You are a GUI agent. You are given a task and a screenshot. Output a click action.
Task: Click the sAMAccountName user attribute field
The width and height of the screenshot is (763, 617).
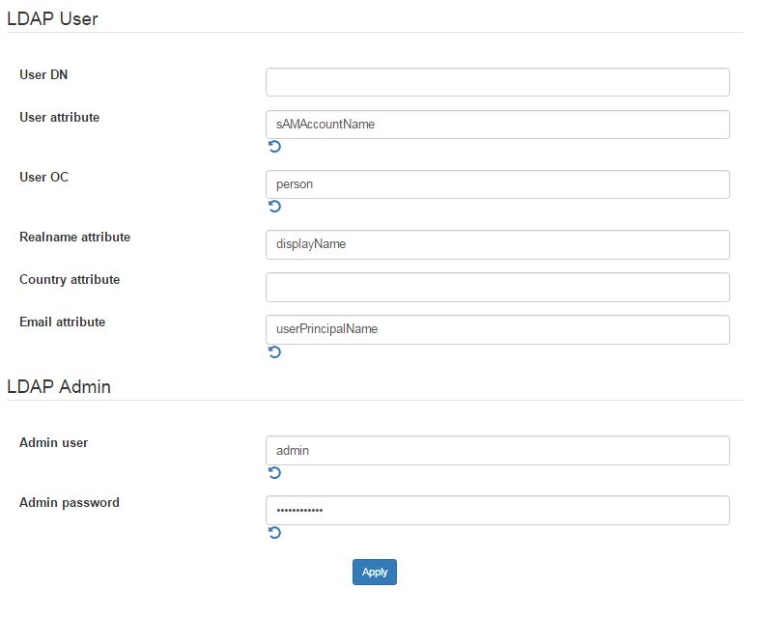coord(497,125)
